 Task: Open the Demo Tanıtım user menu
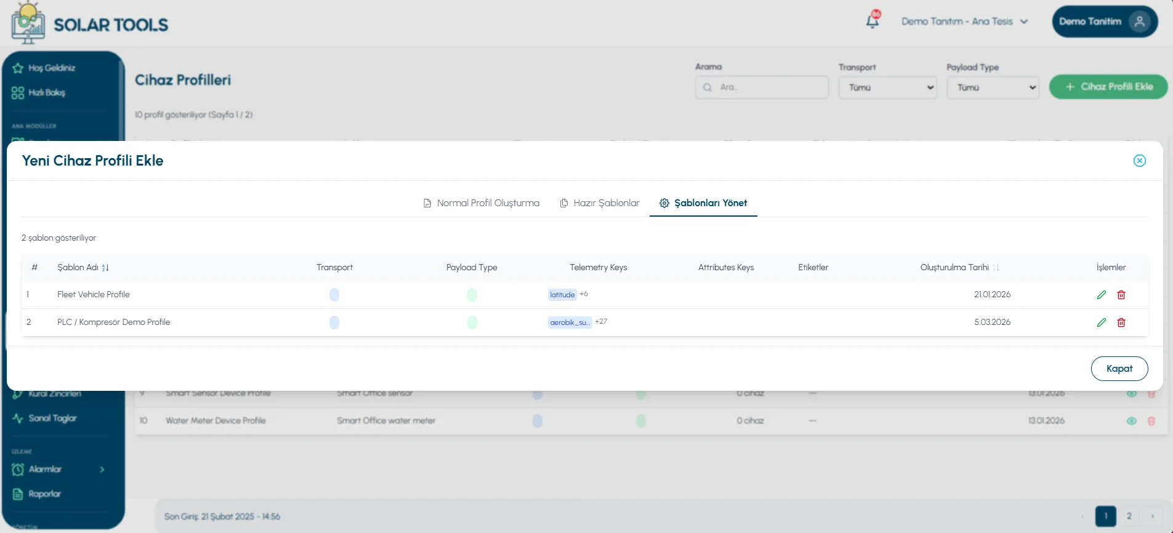point(1105,22)
